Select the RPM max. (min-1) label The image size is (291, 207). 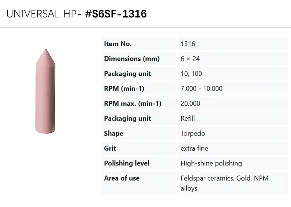tap(133, 103)
